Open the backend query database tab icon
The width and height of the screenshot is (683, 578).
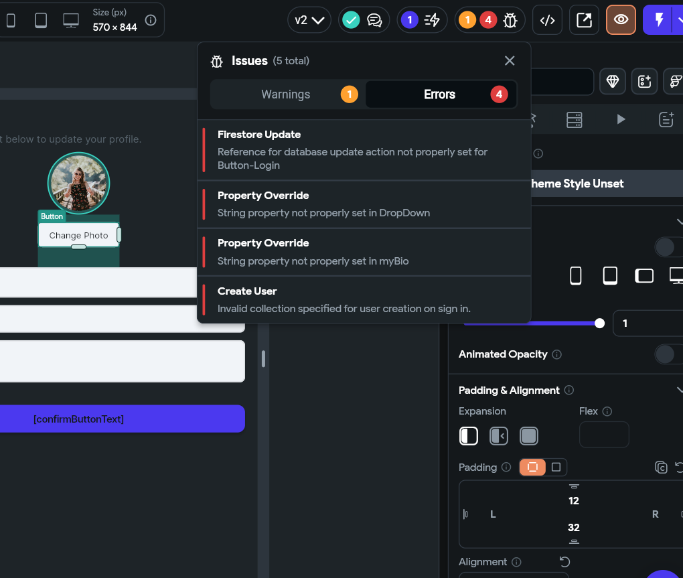(574, 119)
